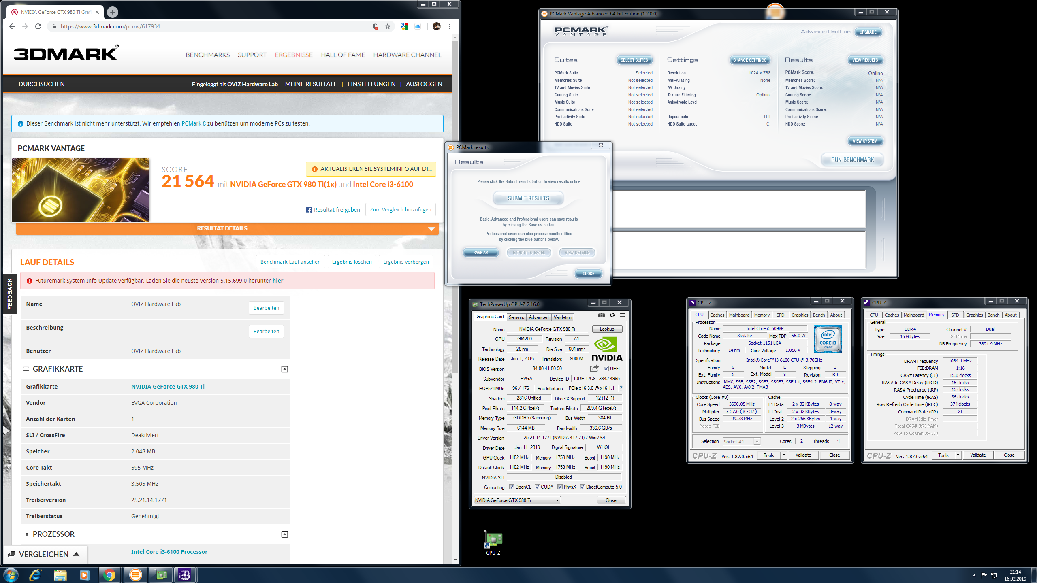The height and width of the screenshot is (583, 1037).
Task: Launch Internet Explorer from the taskbar
Action: coord(36,575)
